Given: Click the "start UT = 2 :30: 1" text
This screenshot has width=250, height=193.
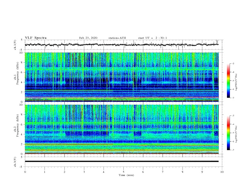Looking at the screenshot, I should (152, 38).
